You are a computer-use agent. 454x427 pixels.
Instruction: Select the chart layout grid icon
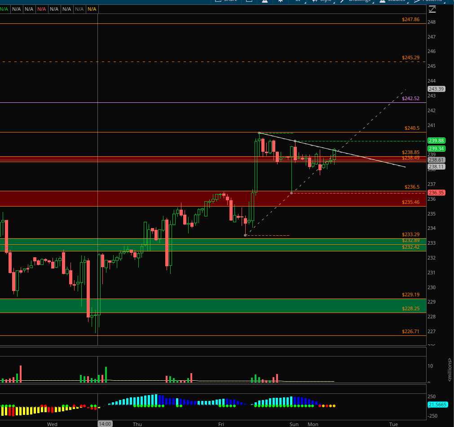250,1
